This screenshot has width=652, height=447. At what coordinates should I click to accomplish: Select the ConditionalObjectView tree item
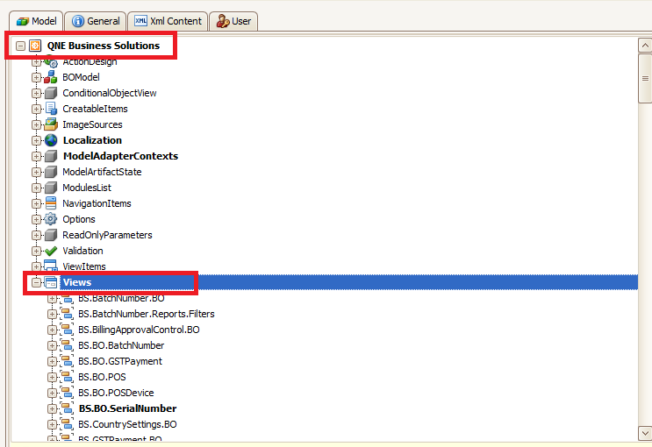coord(110,93)
